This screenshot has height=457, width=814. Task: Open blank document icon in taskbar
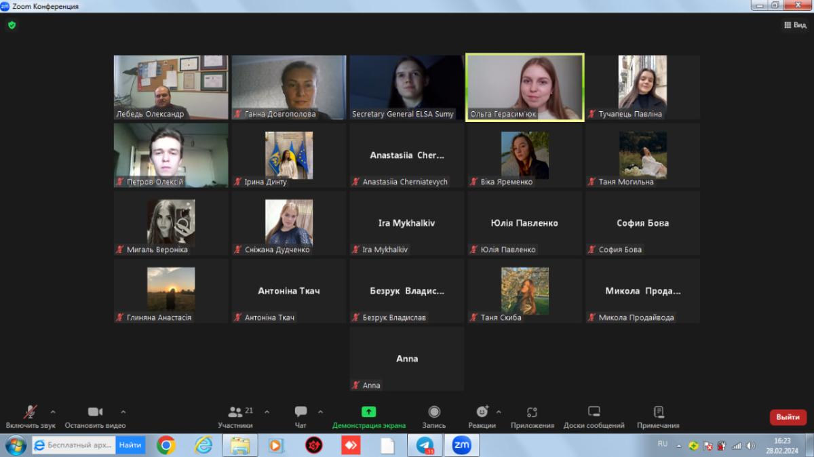point(387,445)
